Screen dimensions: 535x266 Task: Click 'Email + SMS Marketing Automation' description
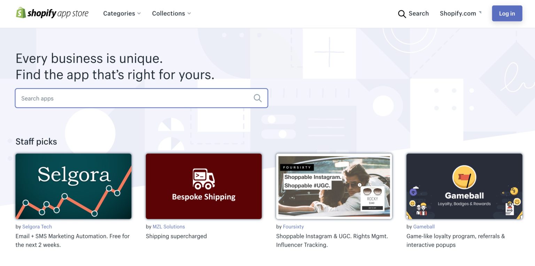[72, 240]
